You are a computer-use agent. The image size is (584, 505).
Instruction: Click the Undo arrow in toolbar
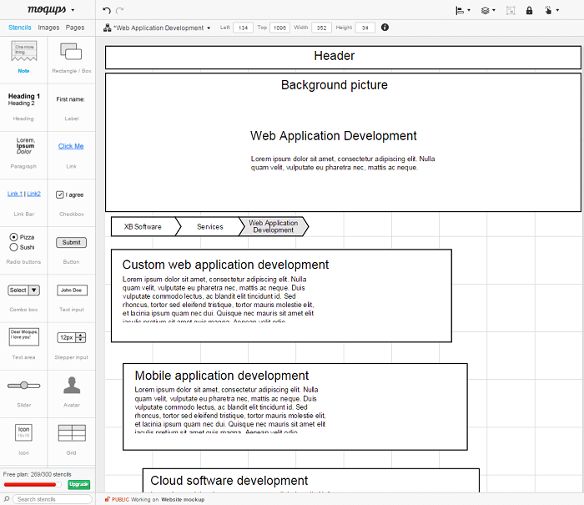pyautogui.click(x=106, y=10)
